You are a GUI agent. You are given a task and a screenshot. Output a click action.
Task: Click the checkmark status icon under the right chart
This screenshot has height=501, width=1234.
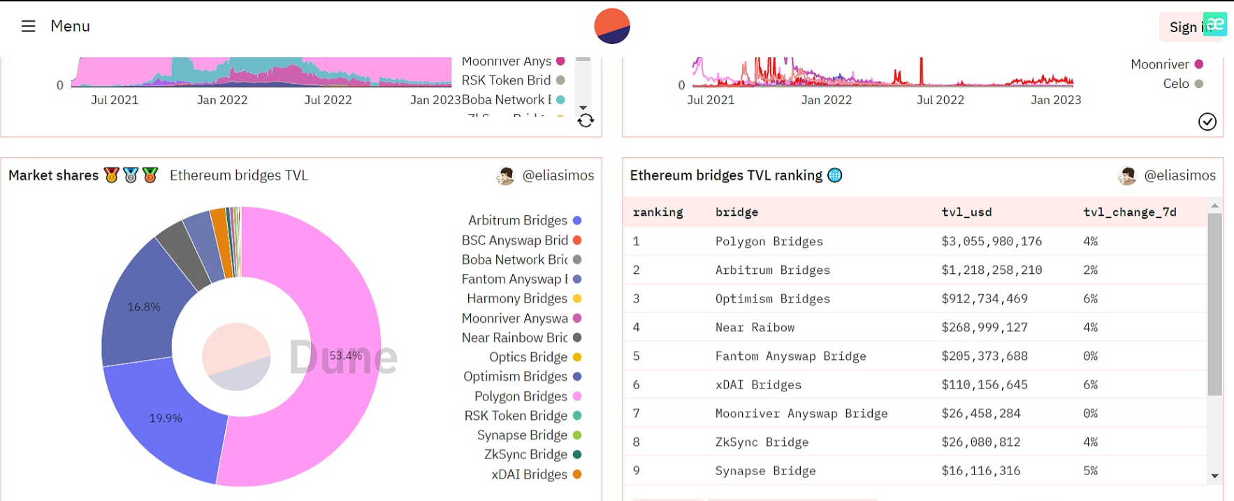(1207, 122)
